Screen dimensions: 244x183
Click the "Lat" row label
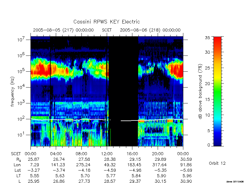18,170
